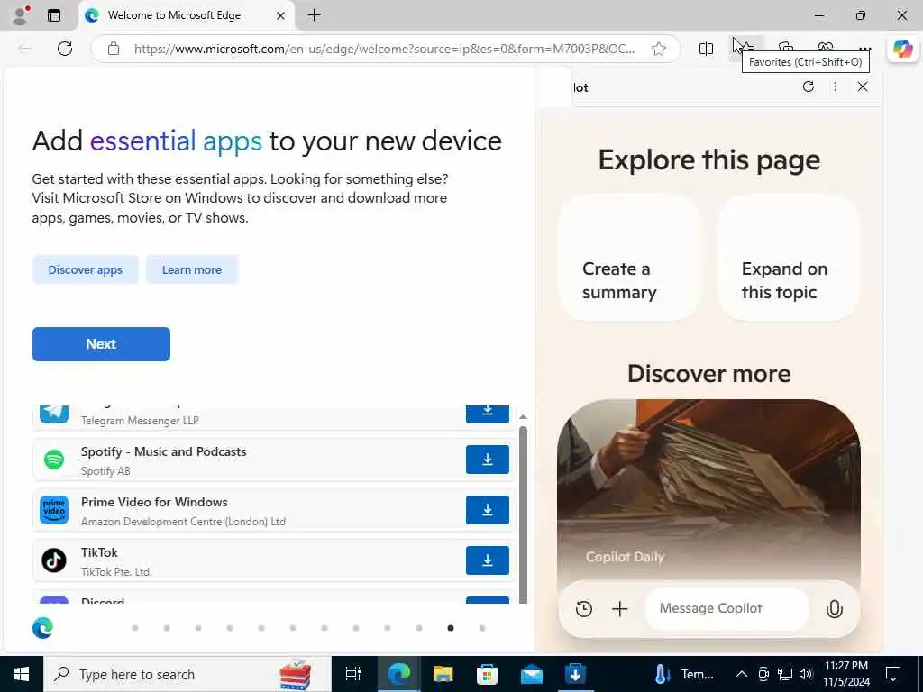The image size is (923, 692).
Task: Open the Windows notification center icon
Action: coord(893,674)
